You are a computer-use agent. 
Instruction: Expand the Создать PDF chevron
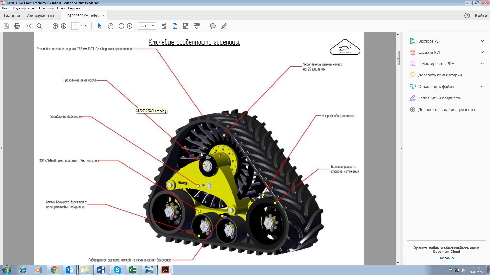click(482, 52)
